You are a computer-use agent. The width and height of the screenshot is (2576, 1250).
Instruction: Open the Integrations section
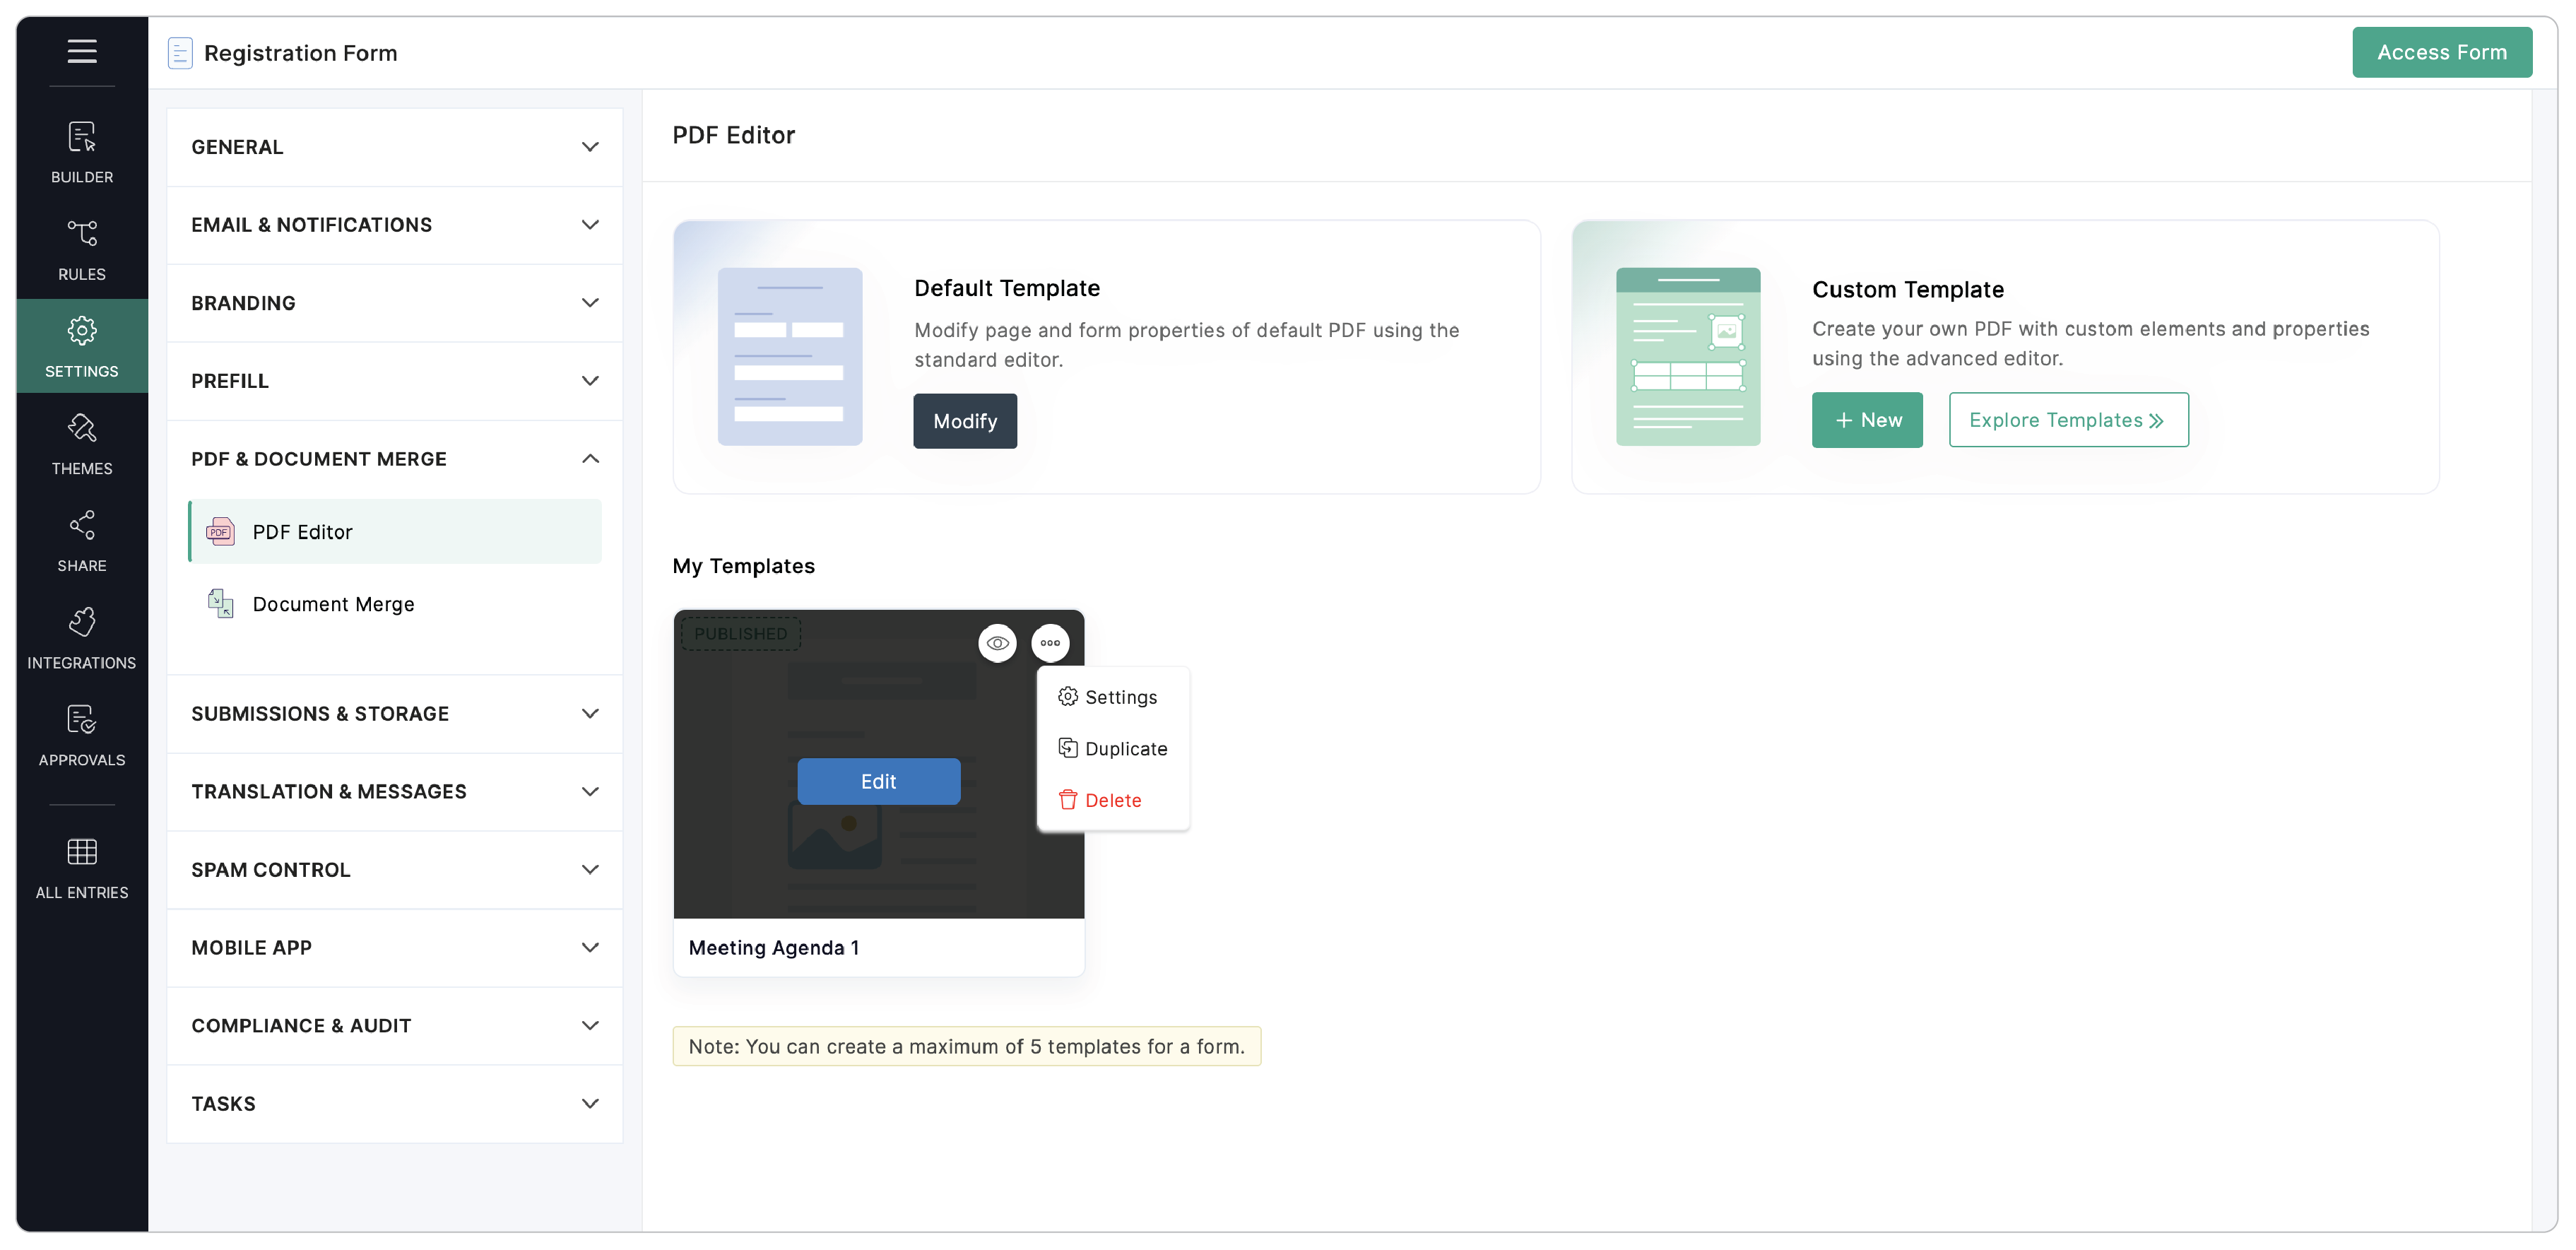click(x=82, y=638)
